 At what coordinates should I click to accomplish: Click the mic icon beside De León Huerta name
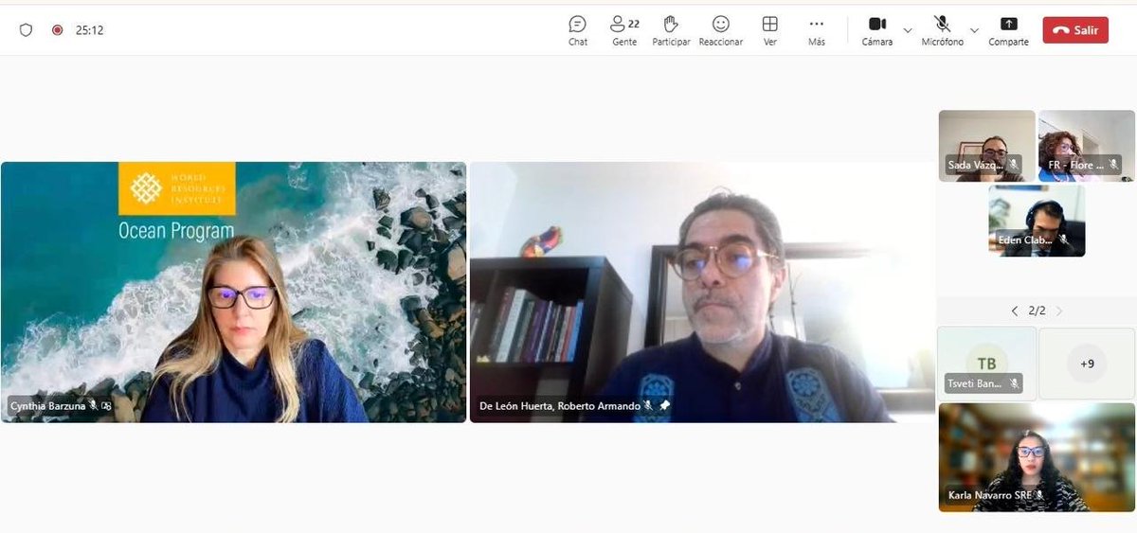click(x=649, y=405)
